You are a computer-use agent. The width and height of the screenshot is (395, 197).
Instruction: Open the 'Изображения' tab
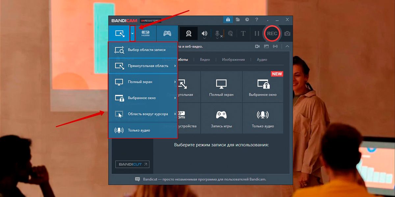(x=233, y=59)
